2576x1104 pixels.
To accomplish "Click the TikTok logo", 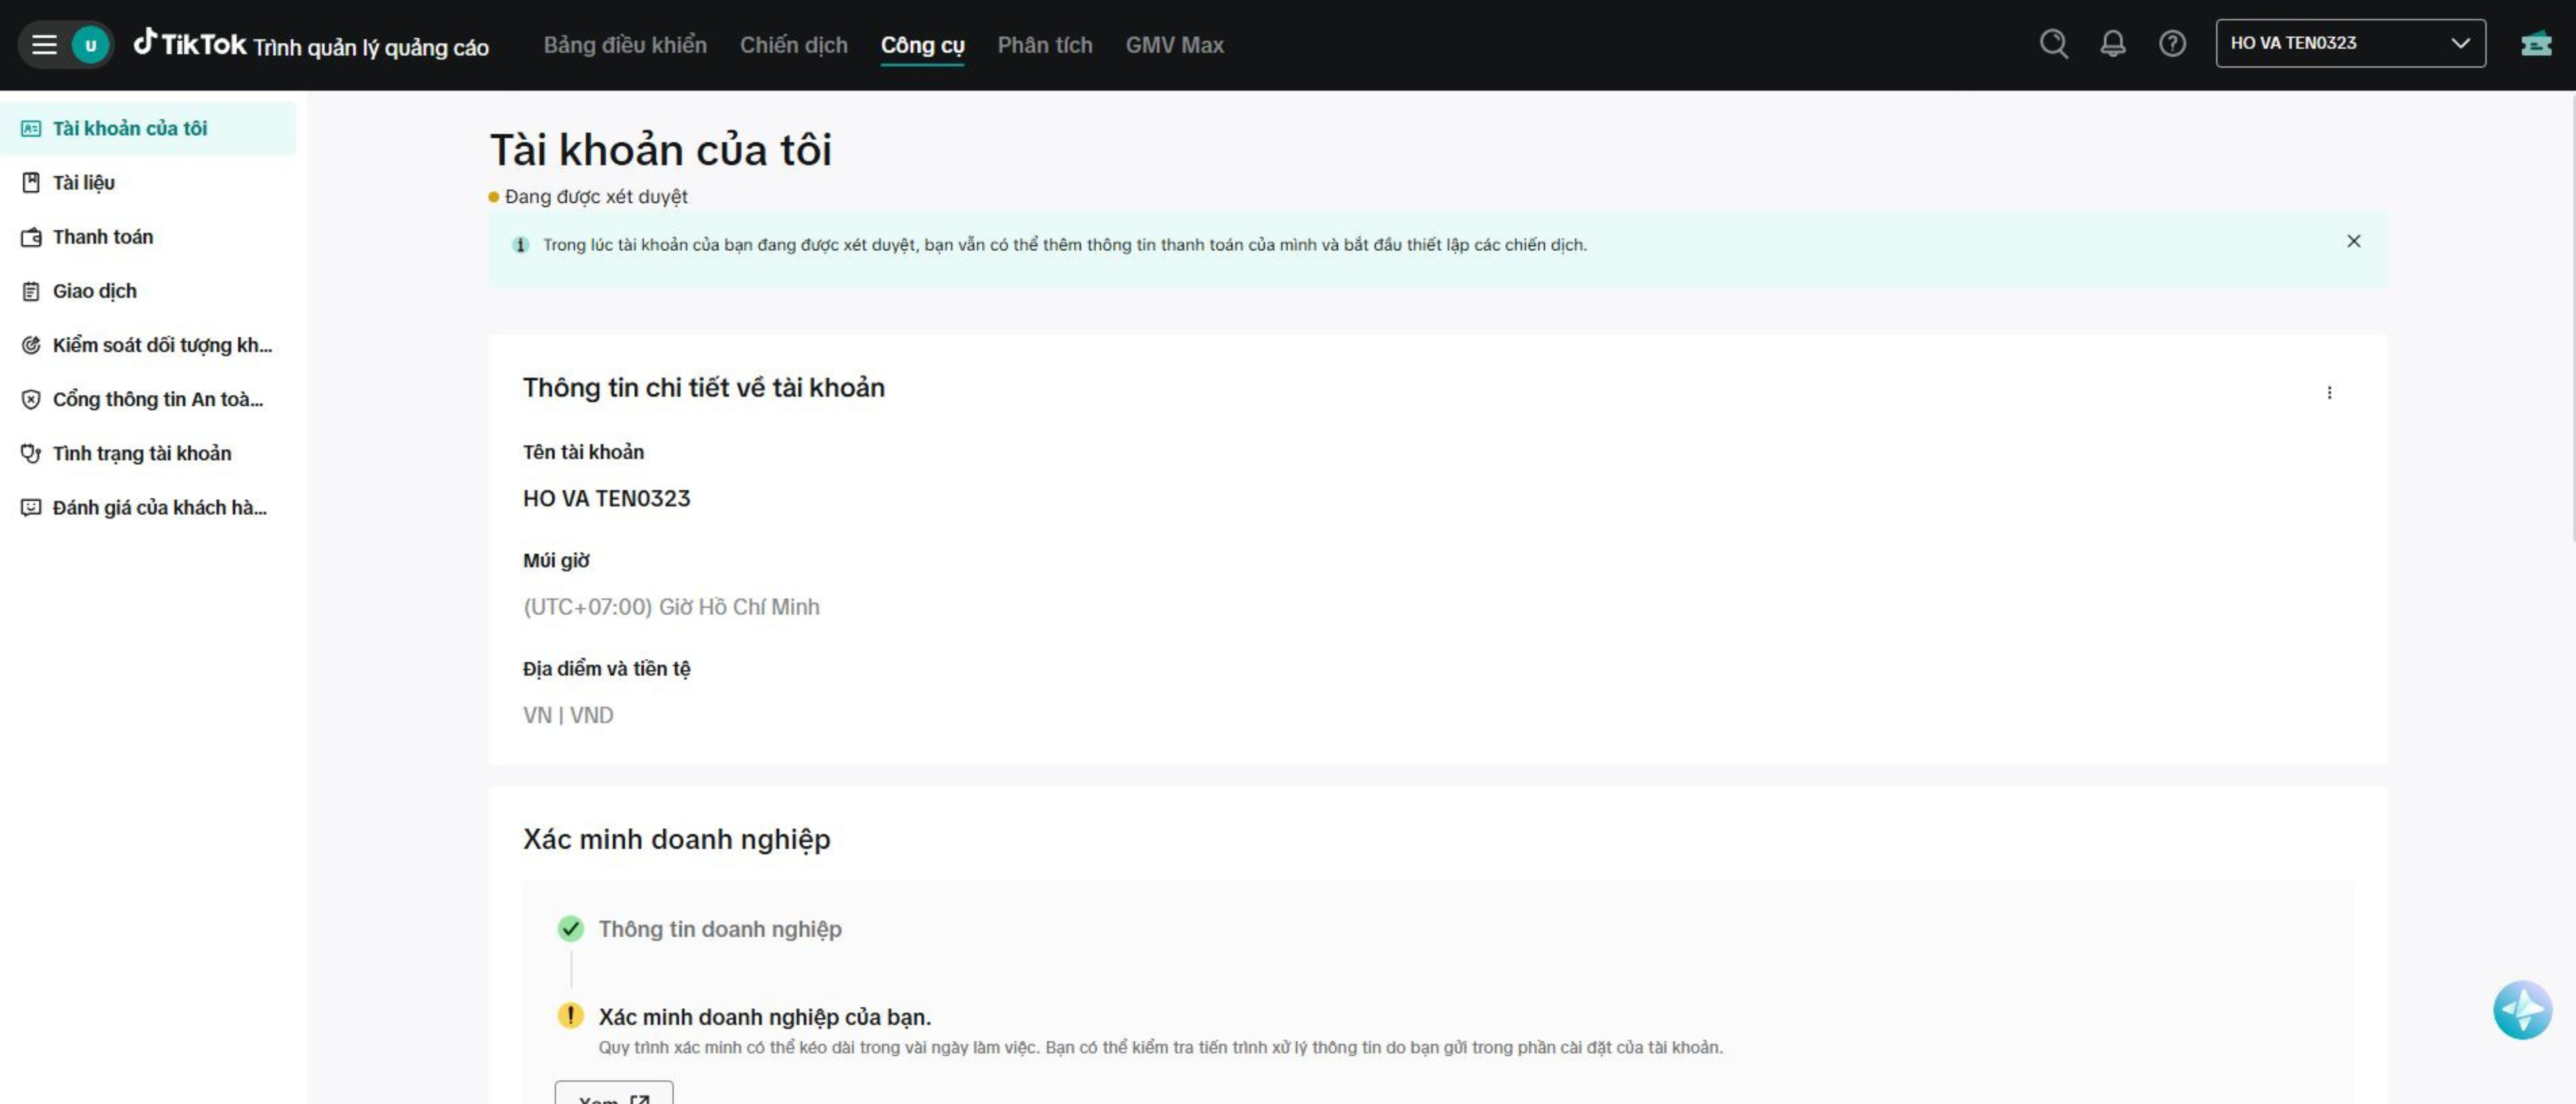I will 190,44.
